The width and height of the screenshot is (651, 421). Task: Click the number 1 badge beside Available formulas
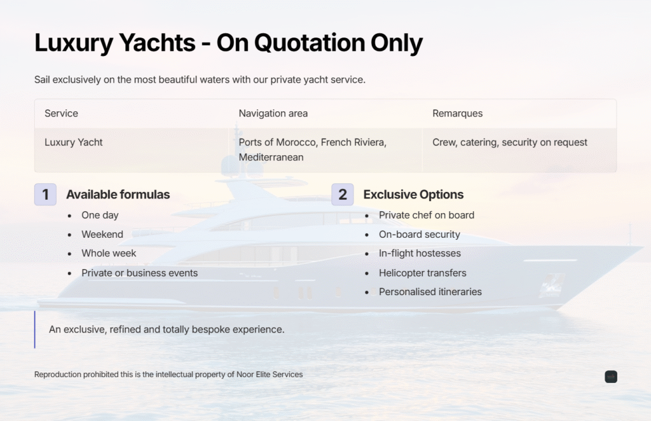pyautogui.click(x=45, y=195)
